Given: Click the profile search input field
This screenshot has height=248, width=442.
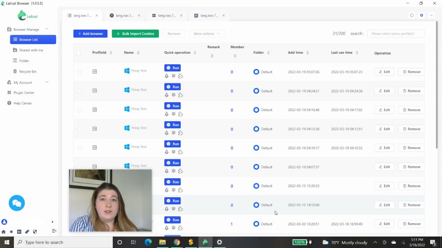Looking at the screenshot, I should [395, 33].
